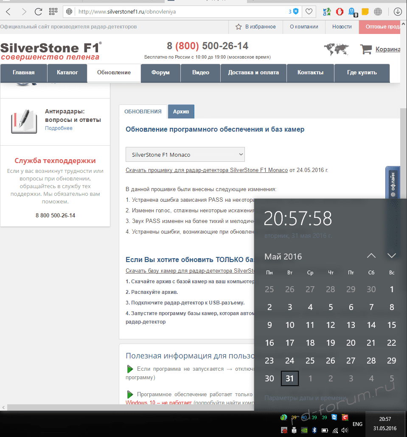Open the red Comodo tray icon
The height and width of the screenshot is (437, 407).
point(345,417)
